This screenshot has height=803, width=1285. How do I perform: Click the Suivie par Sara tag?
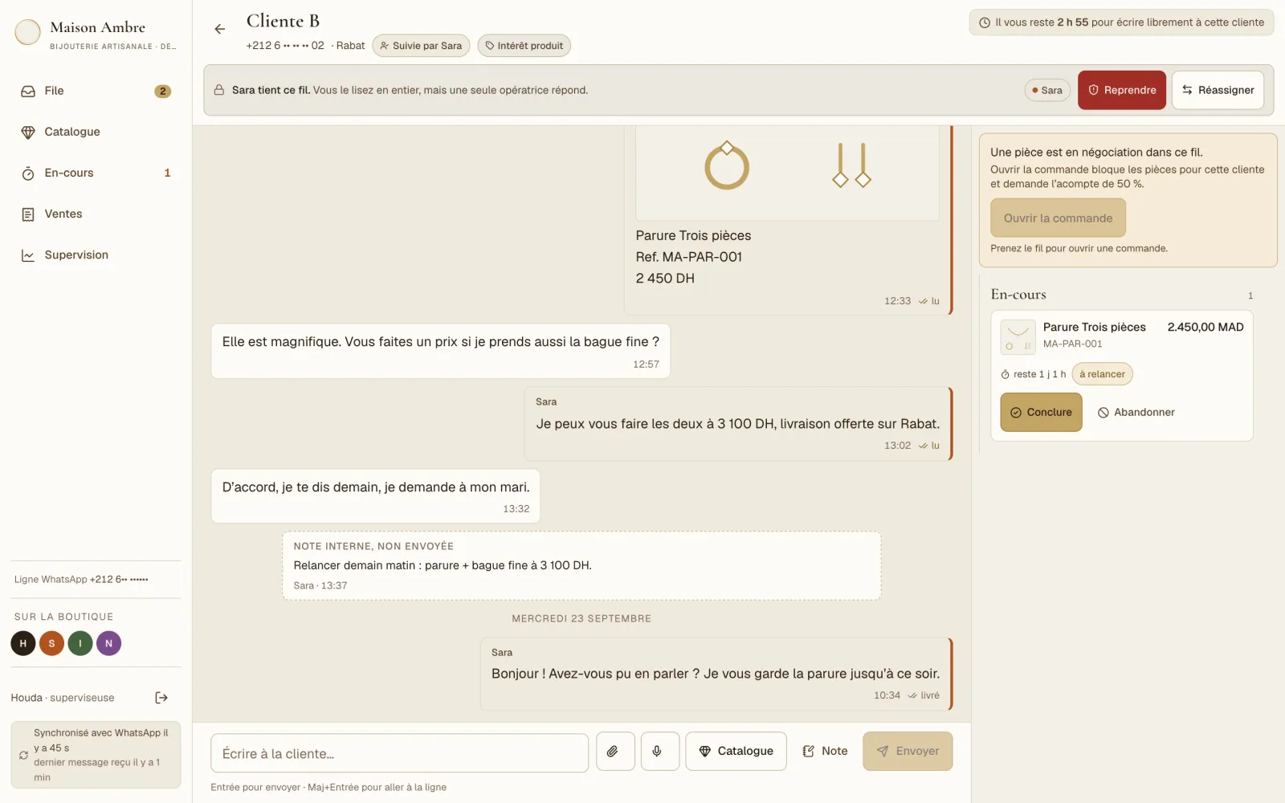coord(421,46)
